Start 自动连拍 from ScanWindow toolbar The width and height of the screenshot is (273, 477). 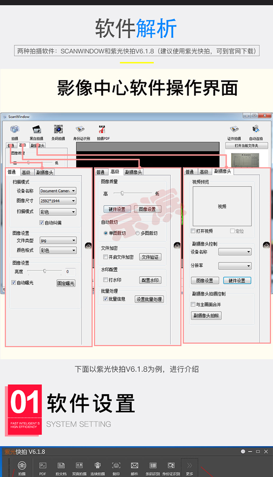256,130
